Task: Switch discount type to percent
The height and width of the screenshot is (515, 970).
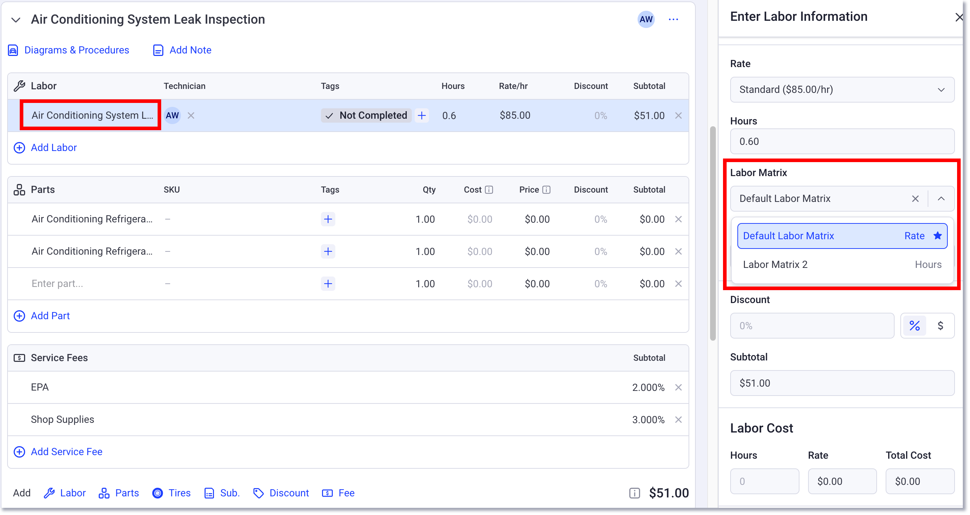Action: [914, 325]
